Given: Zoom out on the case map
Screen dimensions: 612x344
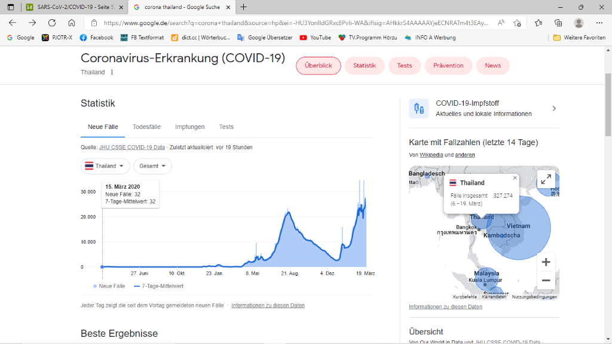Looking at the screenshot, I should (545, 280).
